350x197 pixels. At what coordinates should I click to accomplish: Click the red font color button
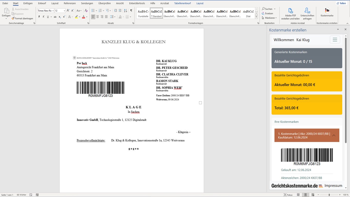point(84,17)
